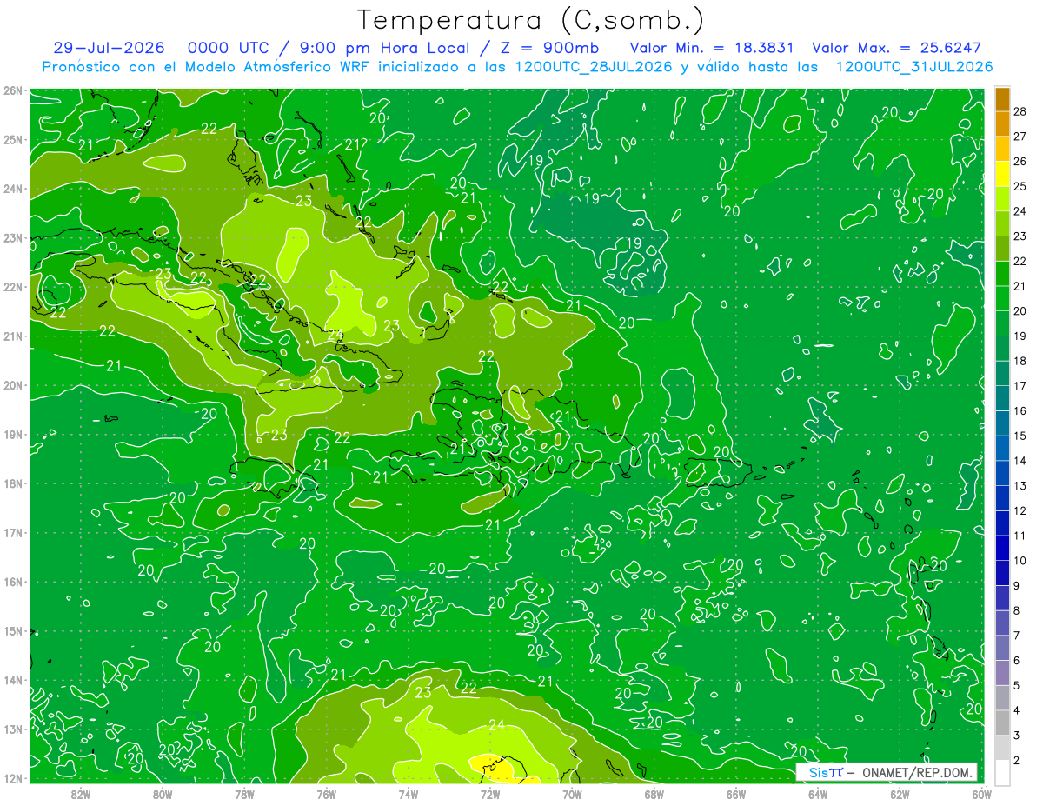Viewport: 1043px width, 806px height.
Task: Click the "9:00 pm Hora Local" text
Action: coord(383,48)
